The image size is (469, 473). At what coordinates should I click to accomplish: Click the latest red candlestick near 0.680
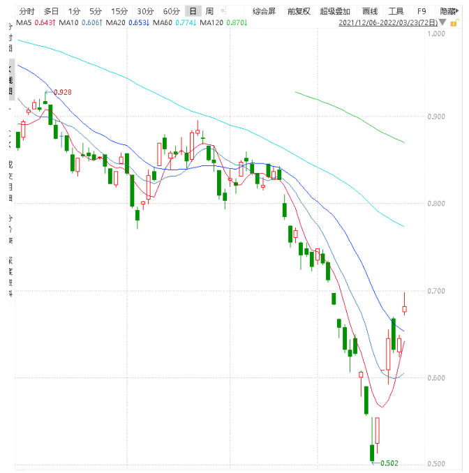(x=404, y=309)
